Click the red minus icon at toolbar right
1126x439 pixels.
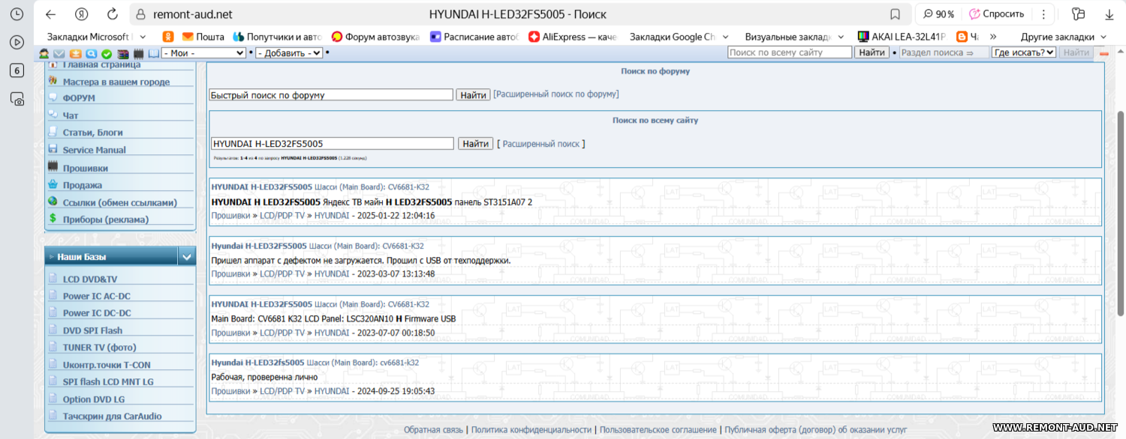click(1104, 53)
